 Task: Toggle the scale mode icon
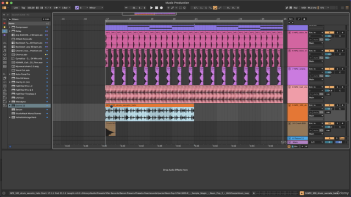[x=77, y=8]
